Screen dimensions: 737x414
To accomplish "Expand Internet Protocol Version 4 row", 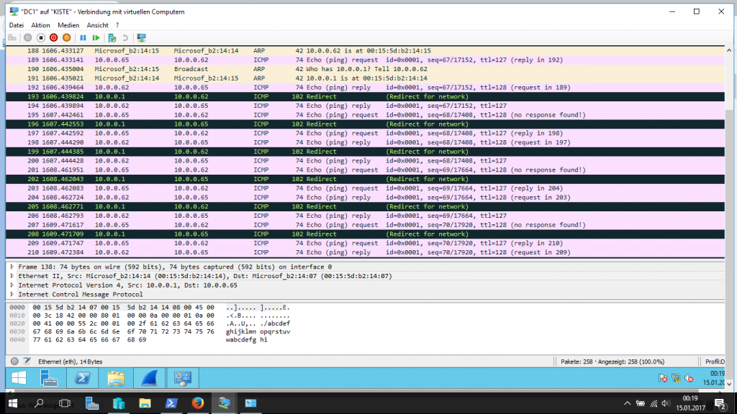I will click(x=12, y=285).
